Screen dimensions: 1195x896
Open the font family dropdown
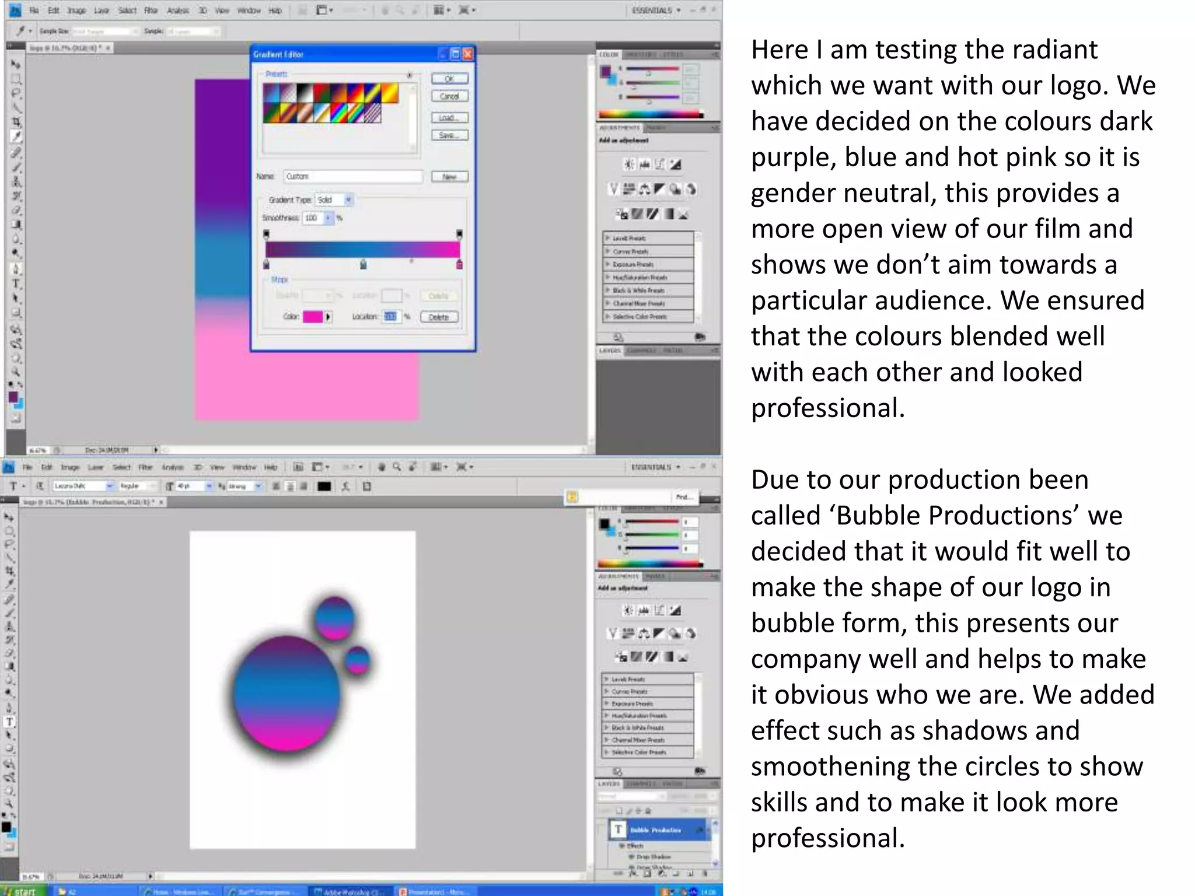pyautogui.click(x=109, y=486)
